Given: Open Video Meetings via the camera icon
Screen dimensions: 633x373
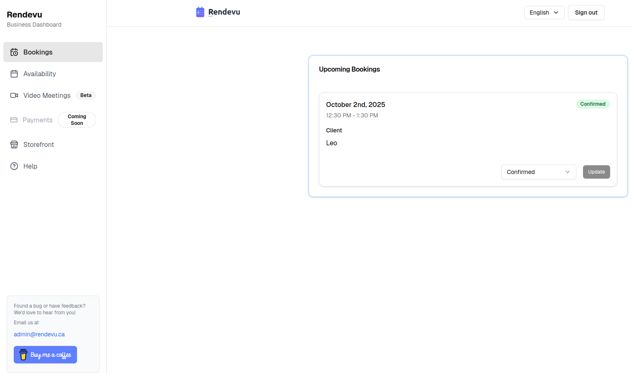Looking at the screenshot, I should [14, 95].
